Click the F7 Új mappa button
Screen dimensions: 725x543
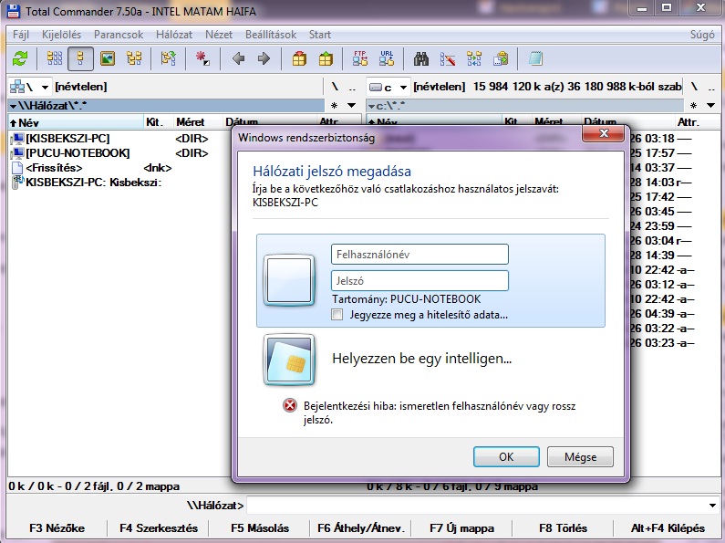click(462, 528)
